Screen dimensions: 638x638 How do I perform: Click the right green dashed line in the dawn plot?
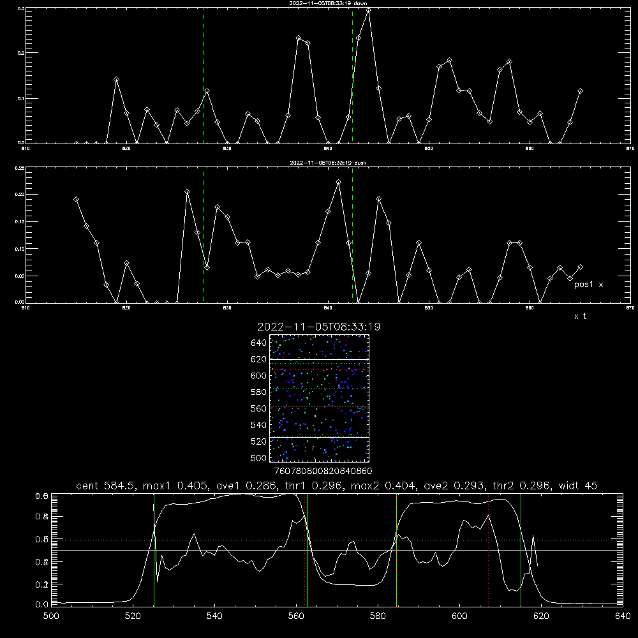[352, 76]
